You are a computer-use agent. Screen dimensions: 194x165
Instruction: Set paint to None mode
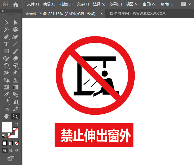tap(17, 143)
